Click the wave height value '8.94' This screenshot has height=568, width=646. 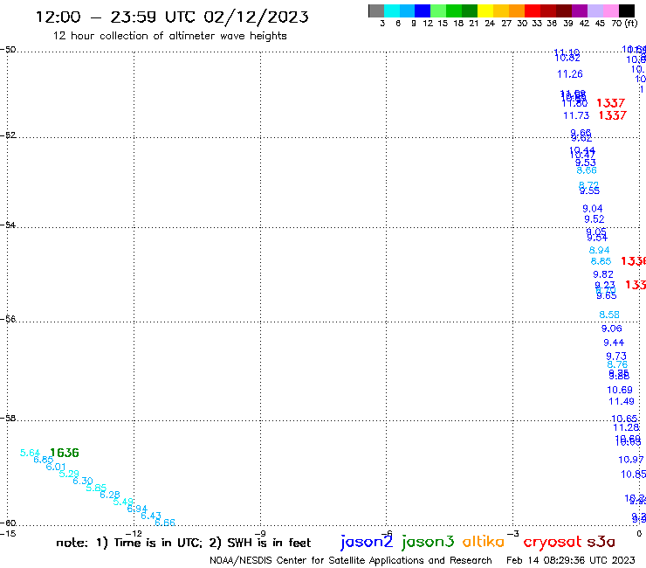click(599, 251)
